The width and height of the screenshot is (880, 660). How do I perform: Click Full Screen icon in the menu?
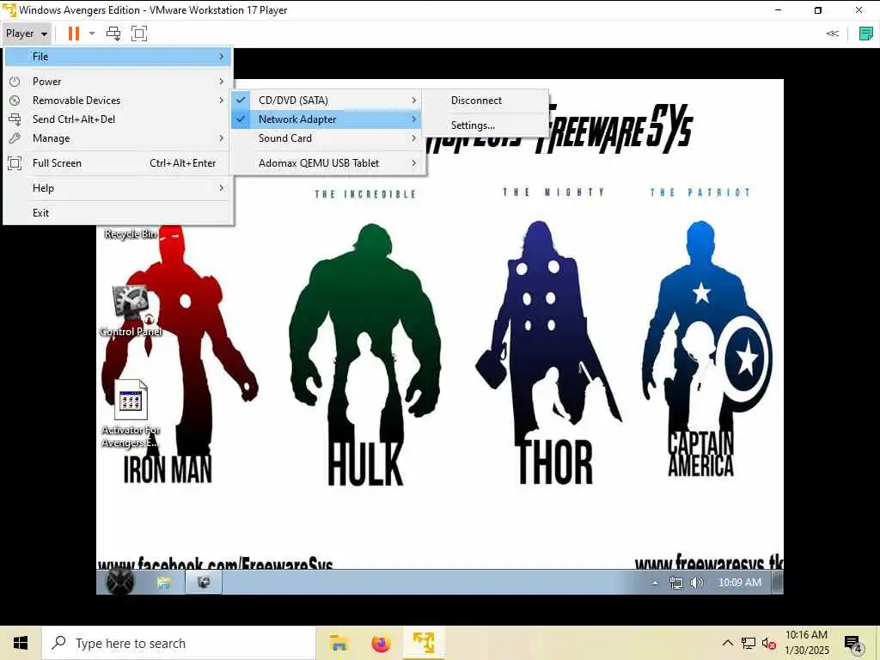click(15, 163)
